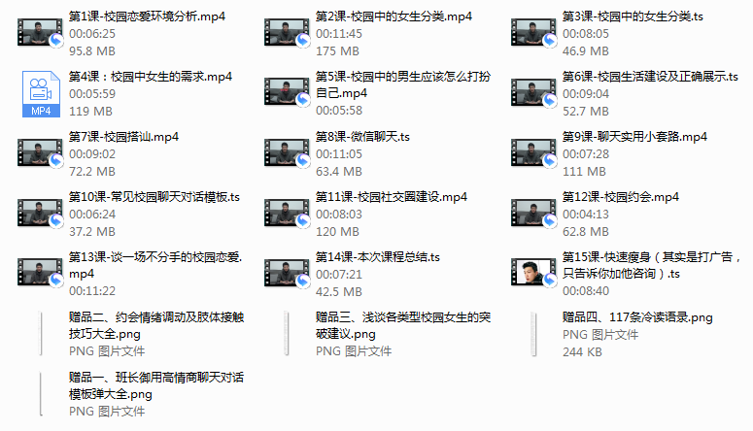Click video icon of 第7课-校园搭讪.mp4
753x431 pixels.
[x=41, y=153]
